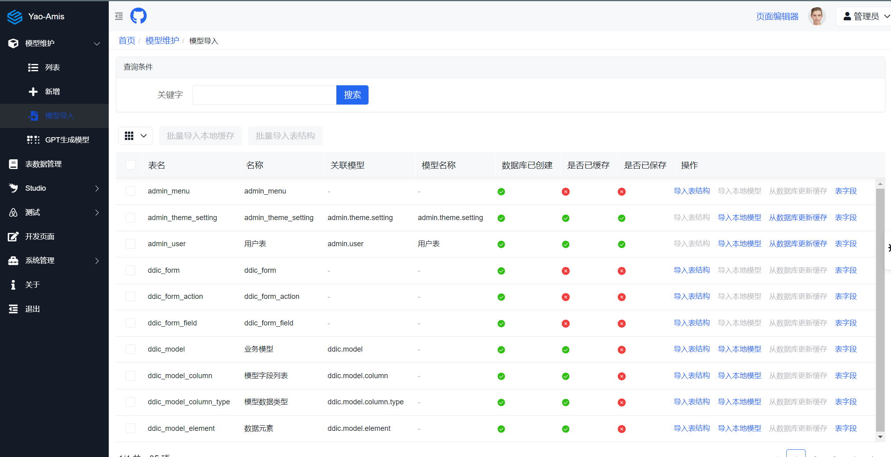Click the 搜索 button
The width and height of the screenshot is (891, 457).
pos(352,95)
